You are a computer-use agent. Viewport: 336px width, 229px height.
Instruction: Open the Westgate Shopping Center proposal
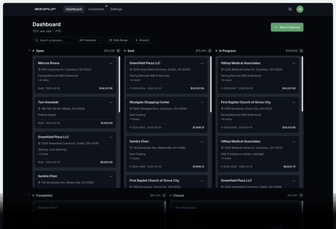(167, 114)
